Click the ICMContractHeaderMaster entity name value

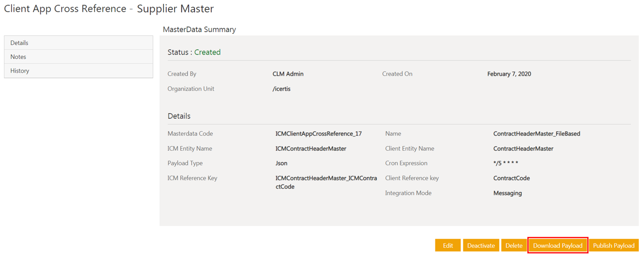pos(310,148)
